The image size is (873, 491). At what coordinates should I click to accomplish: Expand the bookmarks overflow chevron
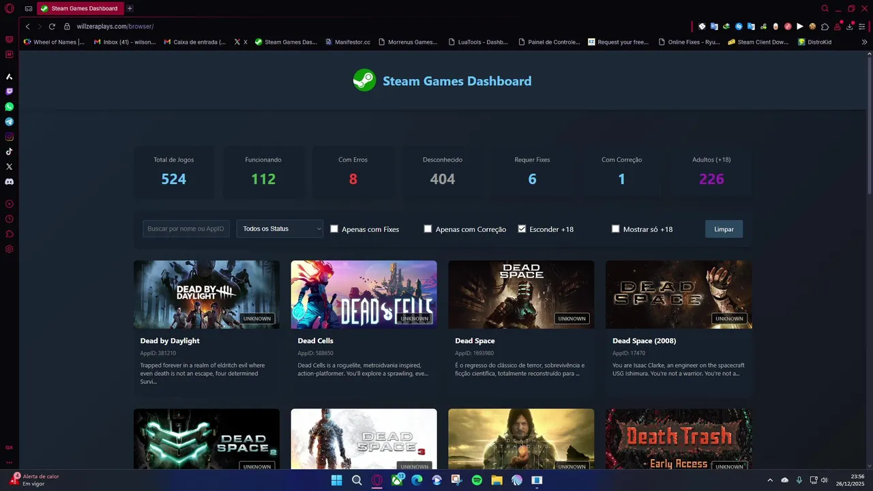pyautogui.click(x=865, y=42)
